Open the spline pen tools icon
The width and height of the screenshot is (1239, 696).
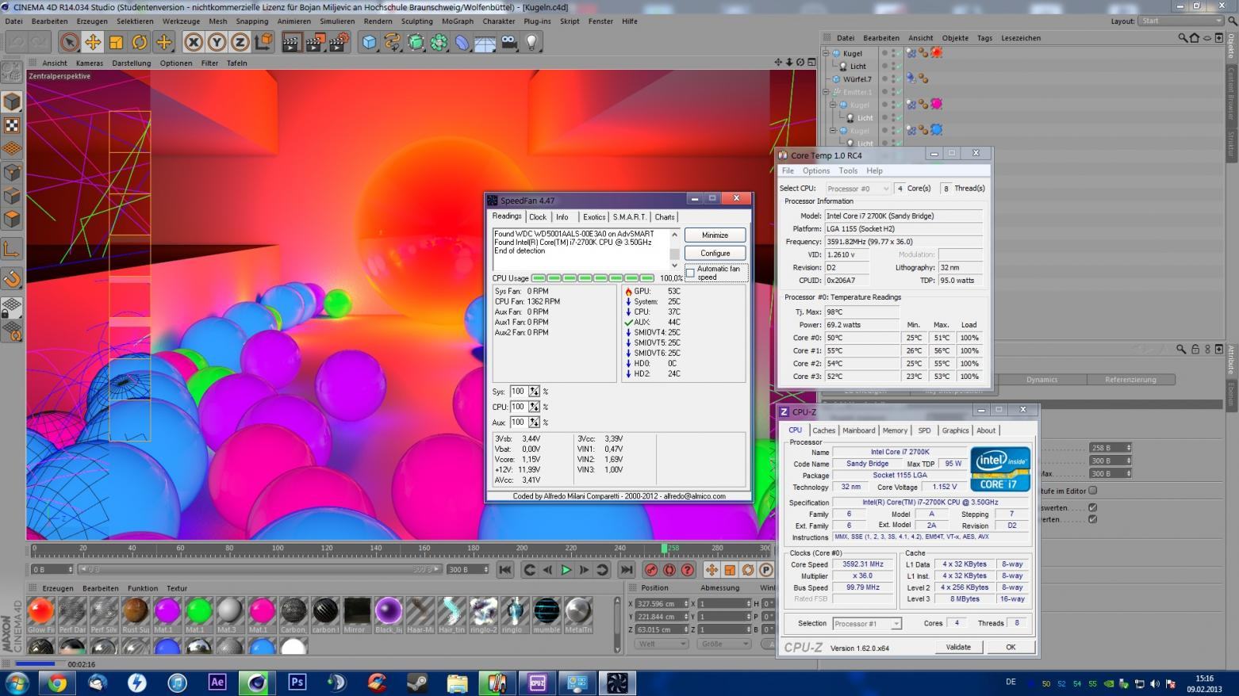pyautogui.click(x=393, y=42)
